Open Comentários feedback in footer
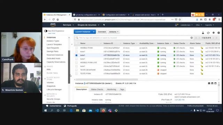 pyautogui.click(x=54, y=106)
